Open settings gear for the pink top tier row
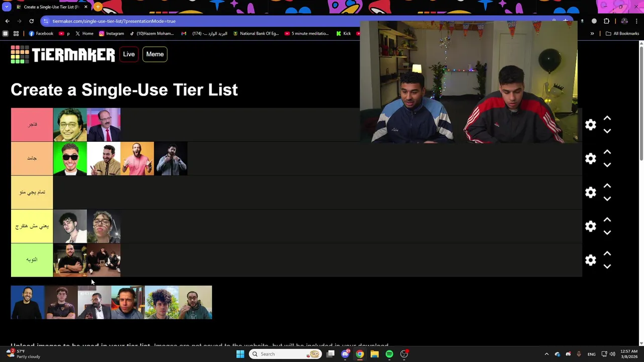The height and width of the screenshot is (362, 644). click(x=591, y=125)
